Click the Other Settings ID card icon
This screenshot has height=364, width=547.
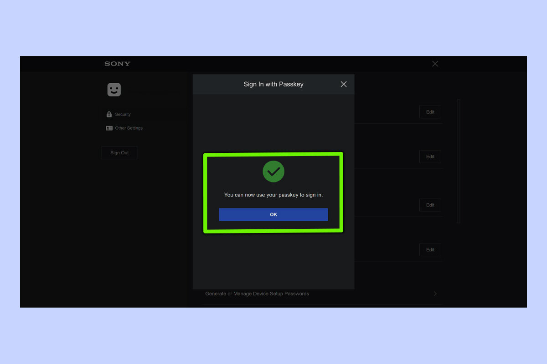[x=109, y=128]
